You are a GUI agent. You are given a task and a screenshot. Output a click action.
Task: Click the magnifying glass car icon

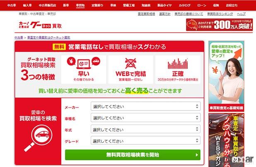tap(39, 138)
